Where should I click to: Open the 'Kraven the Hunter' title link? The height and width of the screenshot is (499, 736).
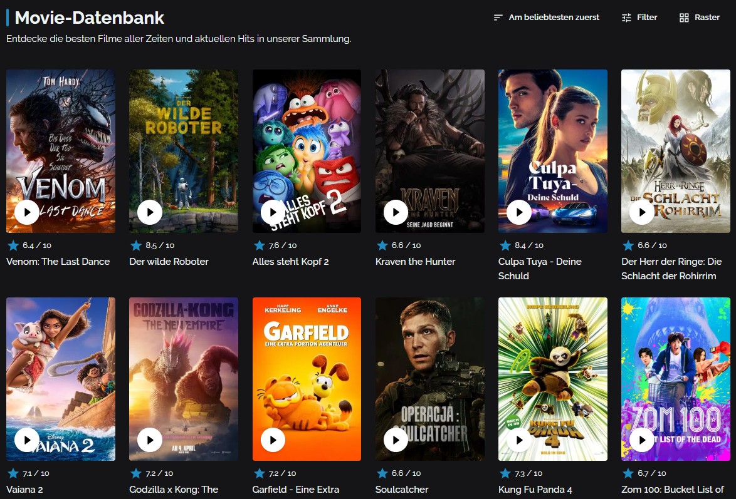(x=416, y=262)
